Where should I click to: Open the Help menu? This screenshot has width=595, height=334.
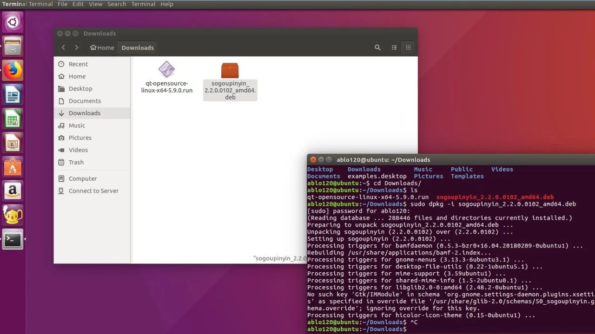(x=166, y=4)
